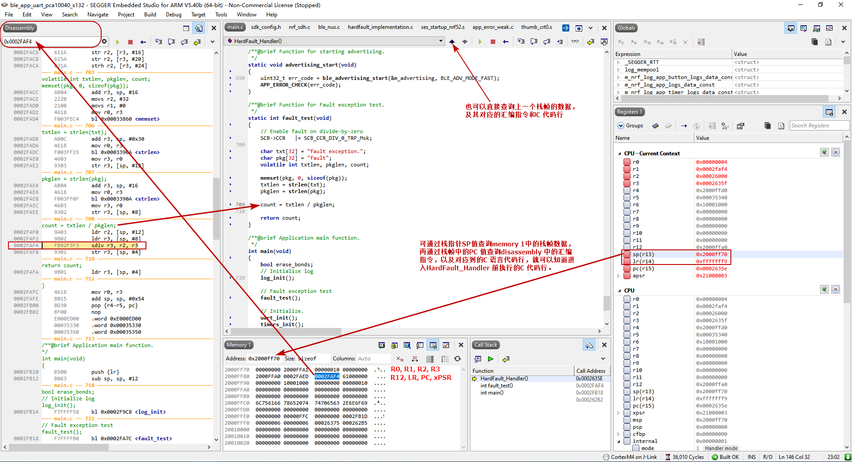Toggle the Disassembly interleave source icon
Screen dimensions: 852x462
198,28
